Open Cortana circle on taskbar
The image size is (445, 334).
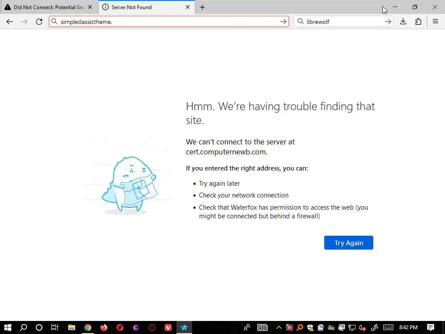click(39, 327)
